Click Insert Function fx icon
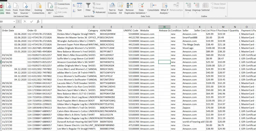 point(38,21)
